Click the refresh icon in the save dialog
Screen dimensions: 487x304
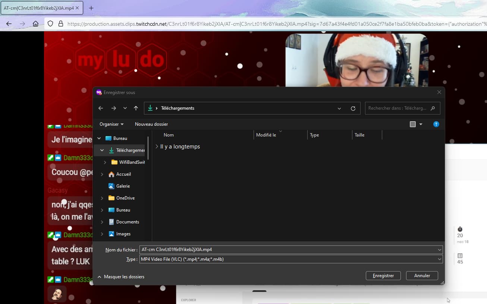[x=353, y=108]
